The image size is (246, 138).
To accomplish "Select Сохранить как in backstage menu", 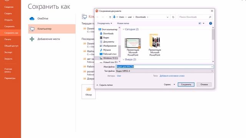I will pos(10,33).
